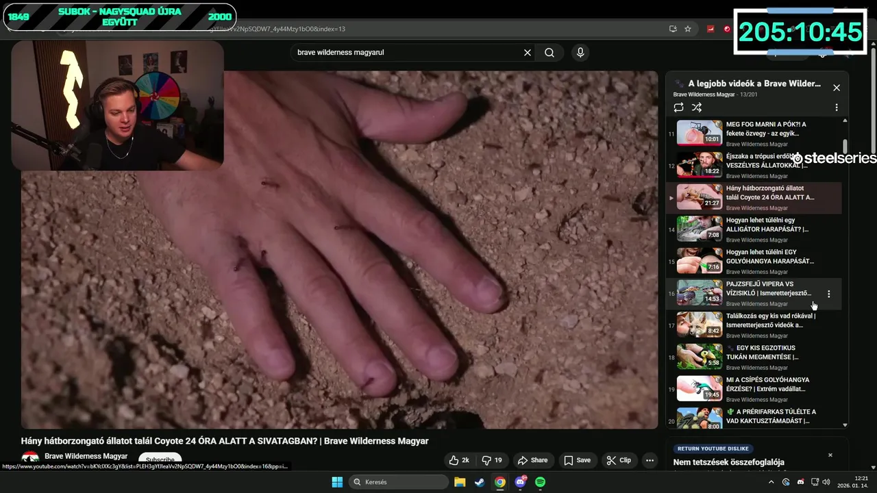The width and height of the screenshot is (877, 493).
Task: Click the Clip scissors button
Action: [x=619, y=460]
